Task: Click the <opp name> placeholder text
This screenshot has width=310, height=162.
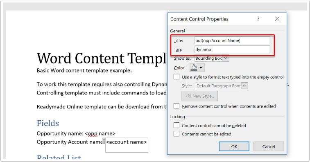Action: 100,133
